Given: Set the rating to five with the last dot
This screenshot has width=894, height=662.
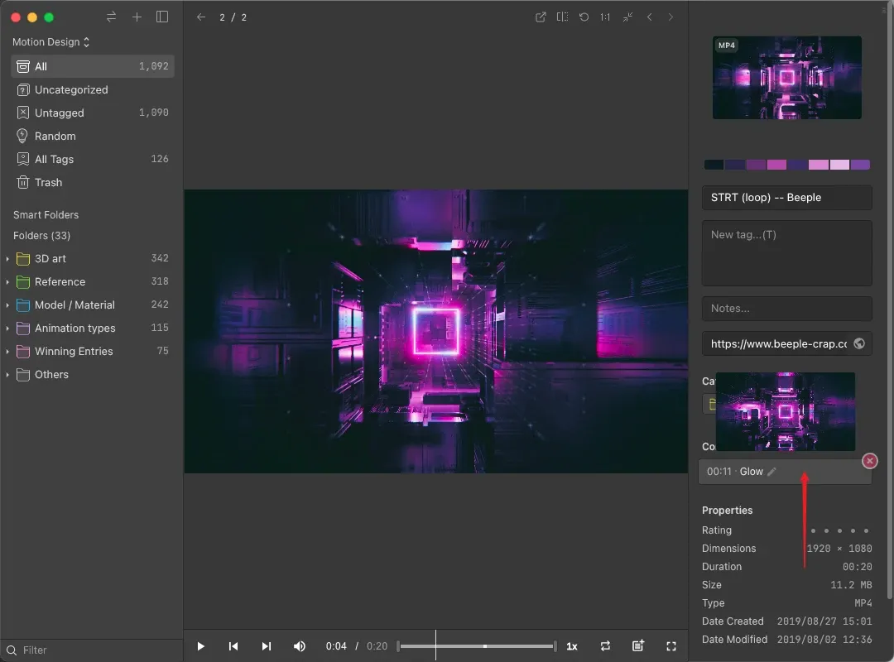Looking at the screenshot, I should coord(866,530).
